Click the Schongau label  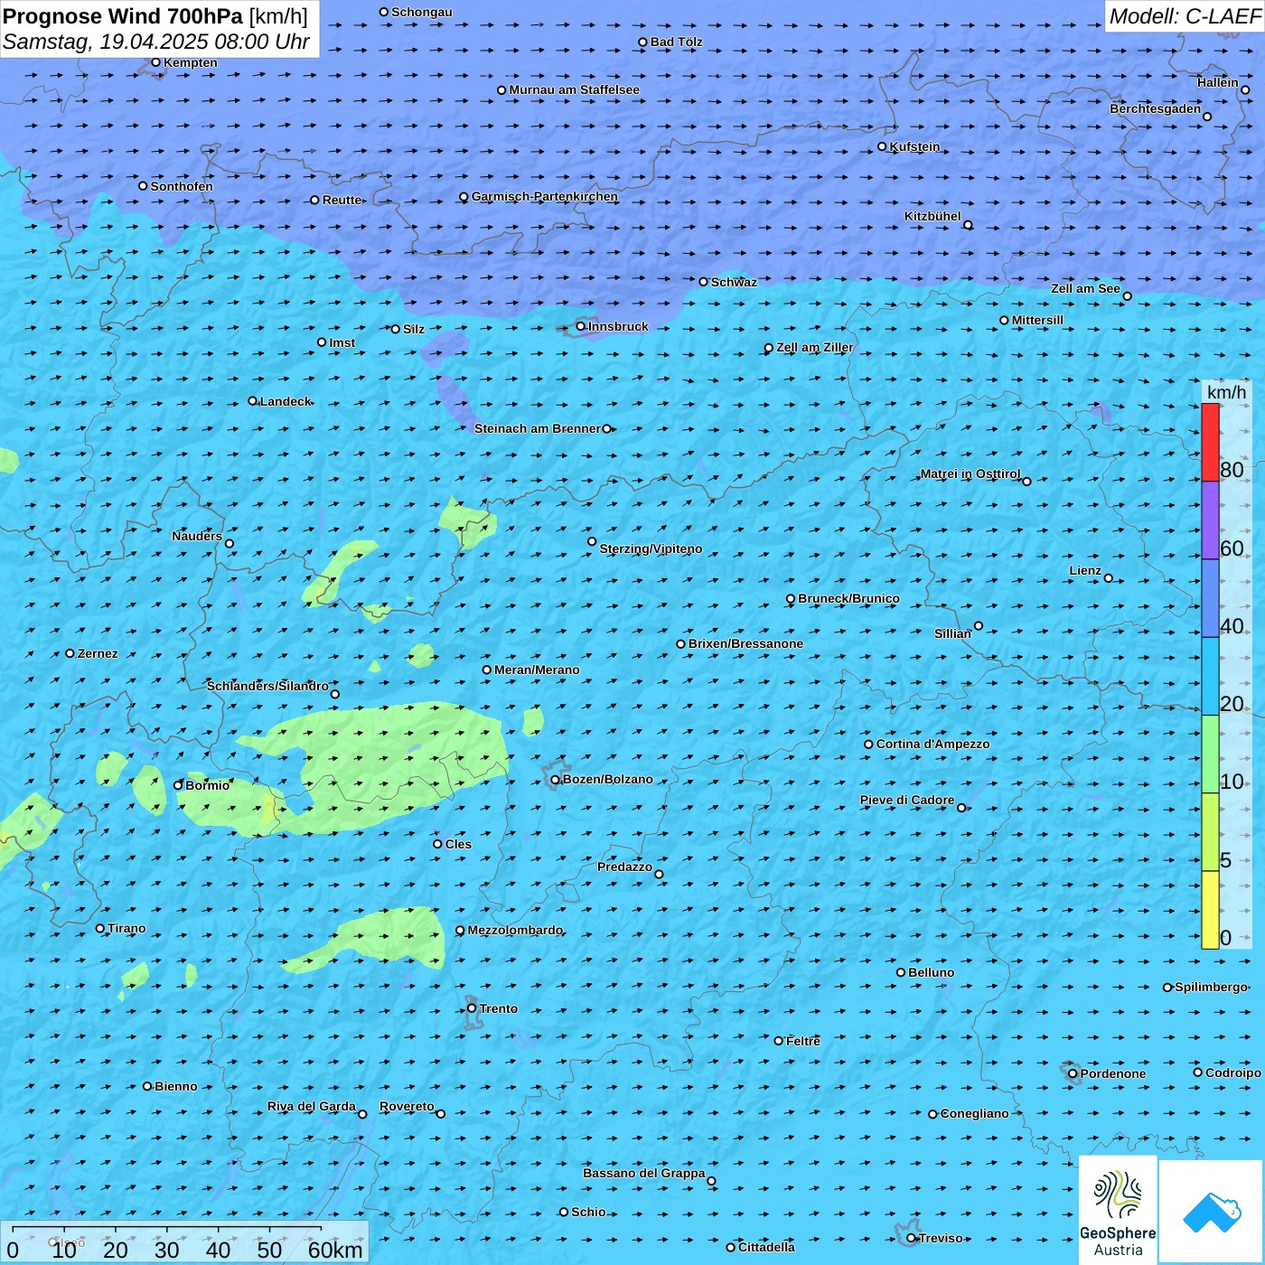(421, 12)
